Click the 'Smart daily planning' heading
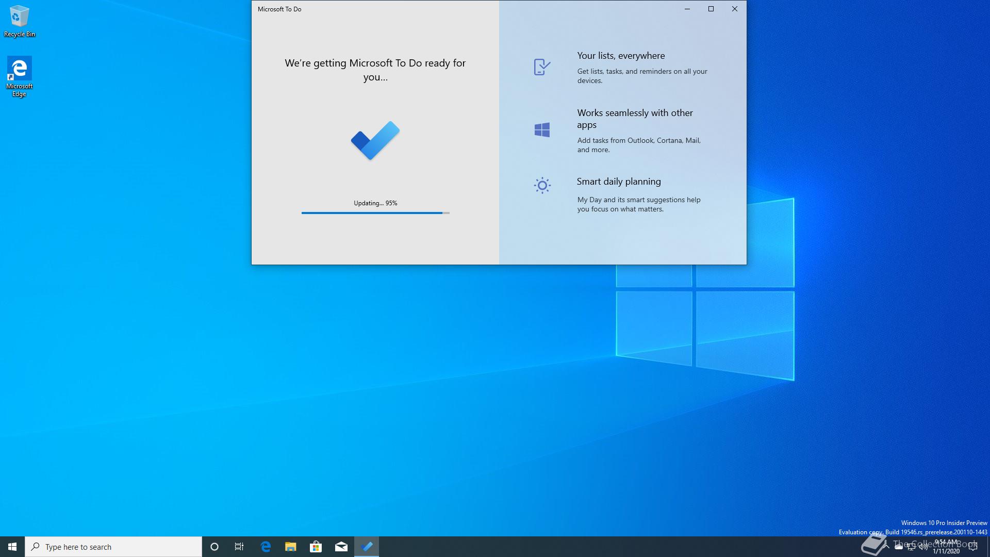Image resolution: width=990 pixels, height=557 pixels. pyautogui.click(x=619, y=182)
